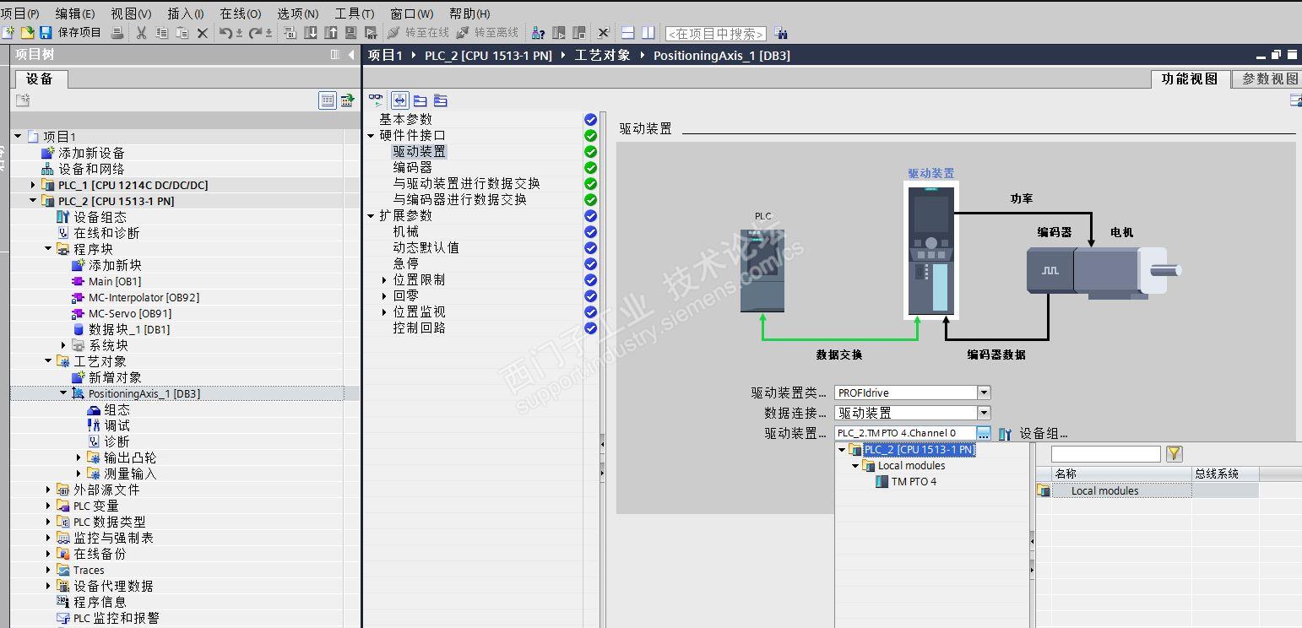Click the new project icon in toolbar
This screenshot has width=1302, height=628.
8,33
